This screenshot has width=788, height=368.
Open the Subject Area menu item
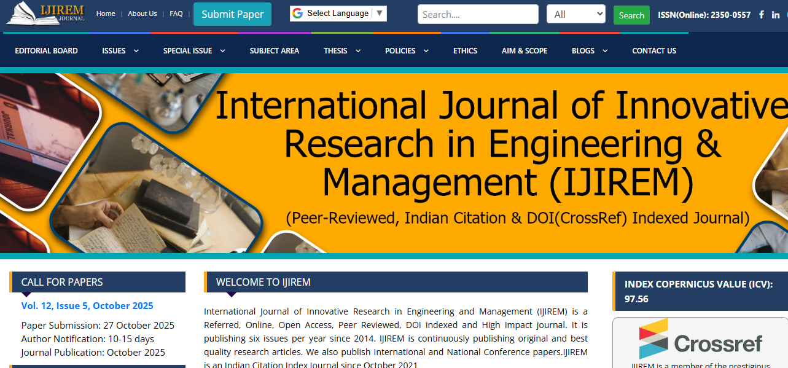pyautogui.click(x=274, y=51)
